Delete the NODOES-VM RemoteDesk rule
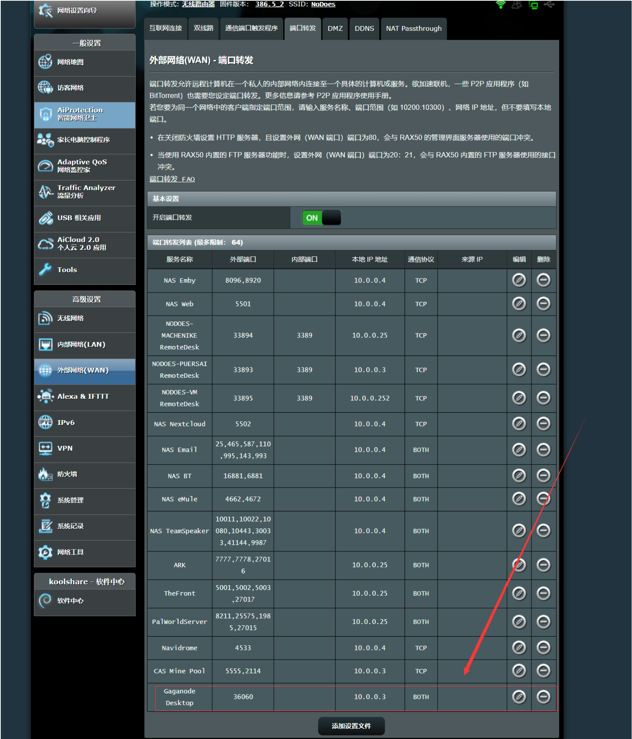Image resolution: width=632 pixels, height=739 pixels. click(543, 398)
